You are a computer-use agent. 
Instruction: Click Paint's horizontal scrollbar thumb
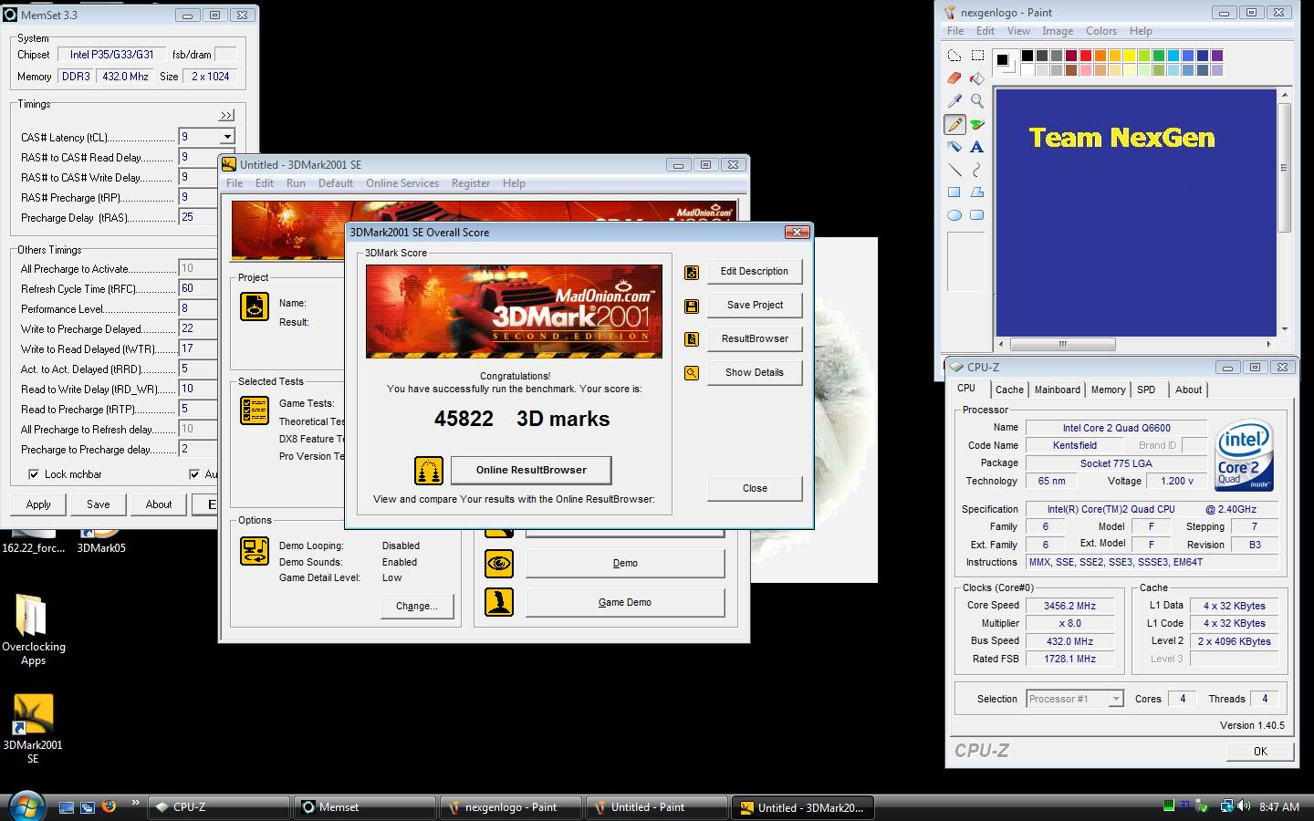coord(1063,344)
